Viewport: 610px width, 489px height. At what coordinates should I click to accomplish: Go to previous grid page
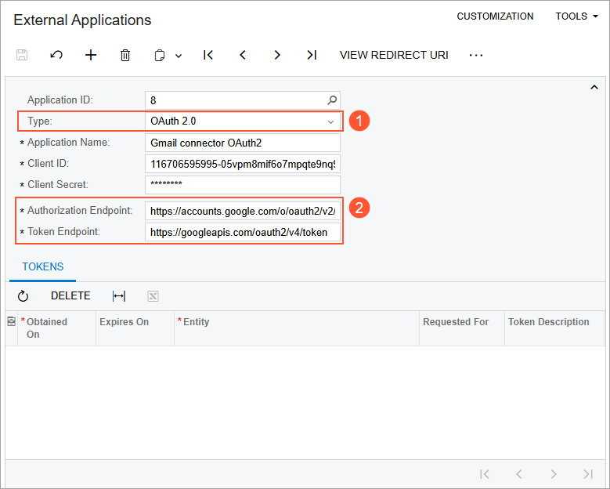(518, 474)
